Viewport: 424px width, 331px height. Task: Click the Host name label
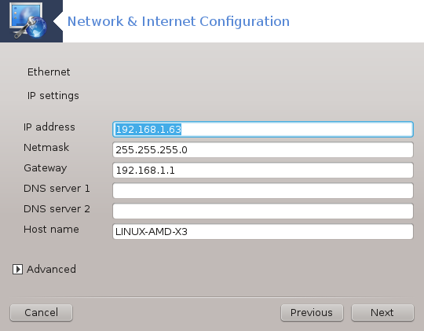point(51,230)
